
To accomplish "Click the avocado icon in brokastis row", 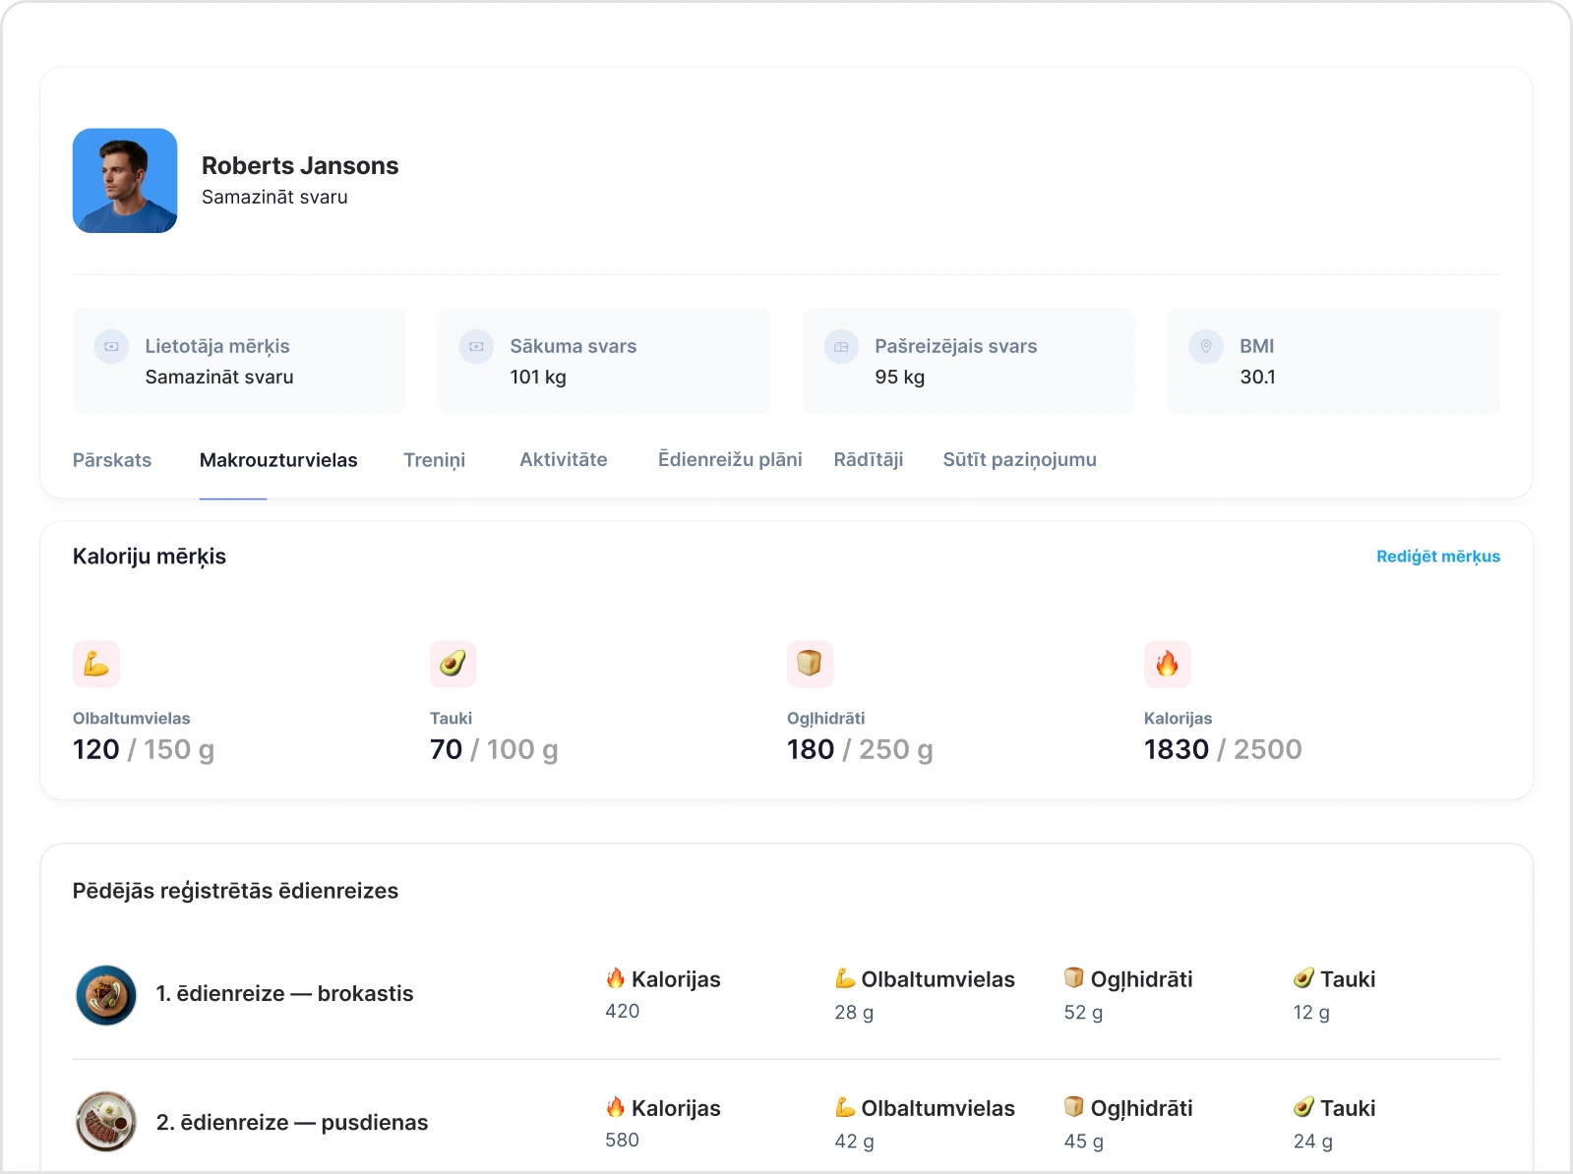I will pos(1303,978).
